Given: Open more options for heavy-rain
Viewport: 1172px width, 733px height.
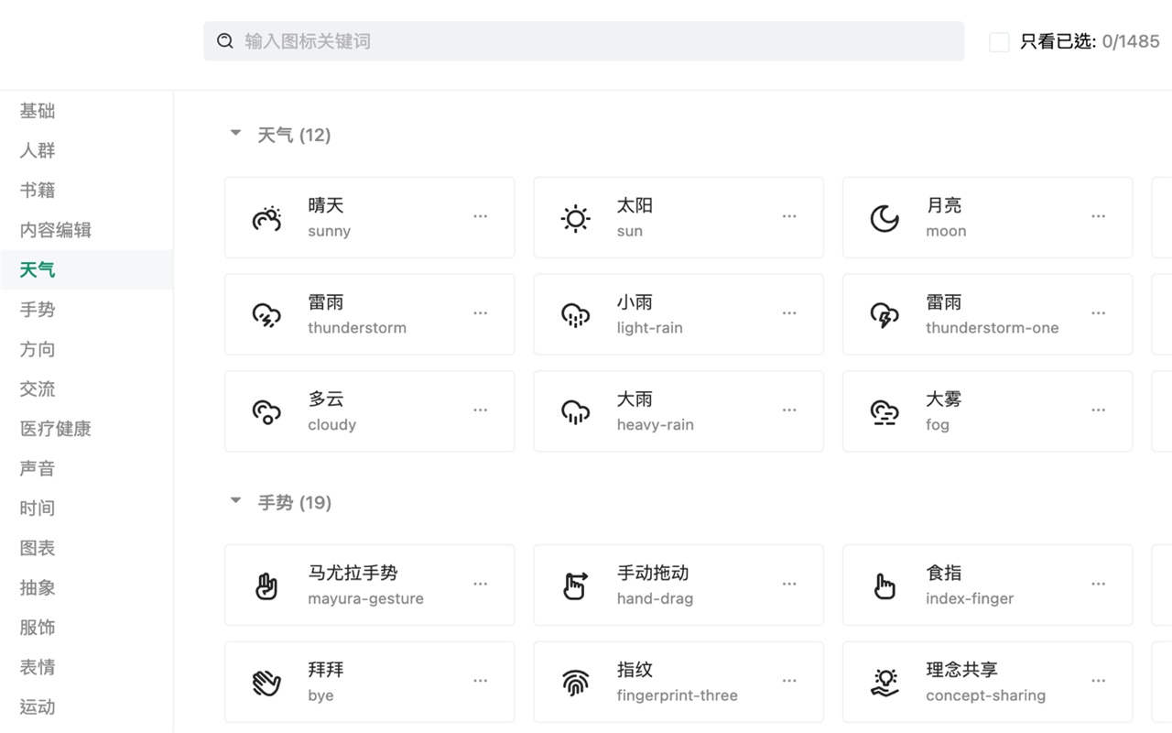Looking at the screenshot, I should tap(789, 410).
